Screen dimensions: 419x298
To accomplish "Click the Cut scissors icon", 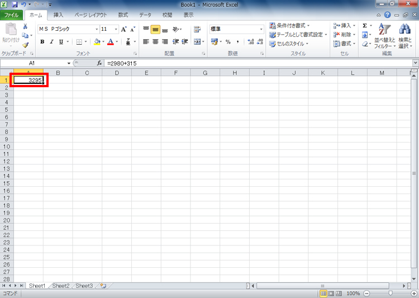I will (x=25, y=26).
